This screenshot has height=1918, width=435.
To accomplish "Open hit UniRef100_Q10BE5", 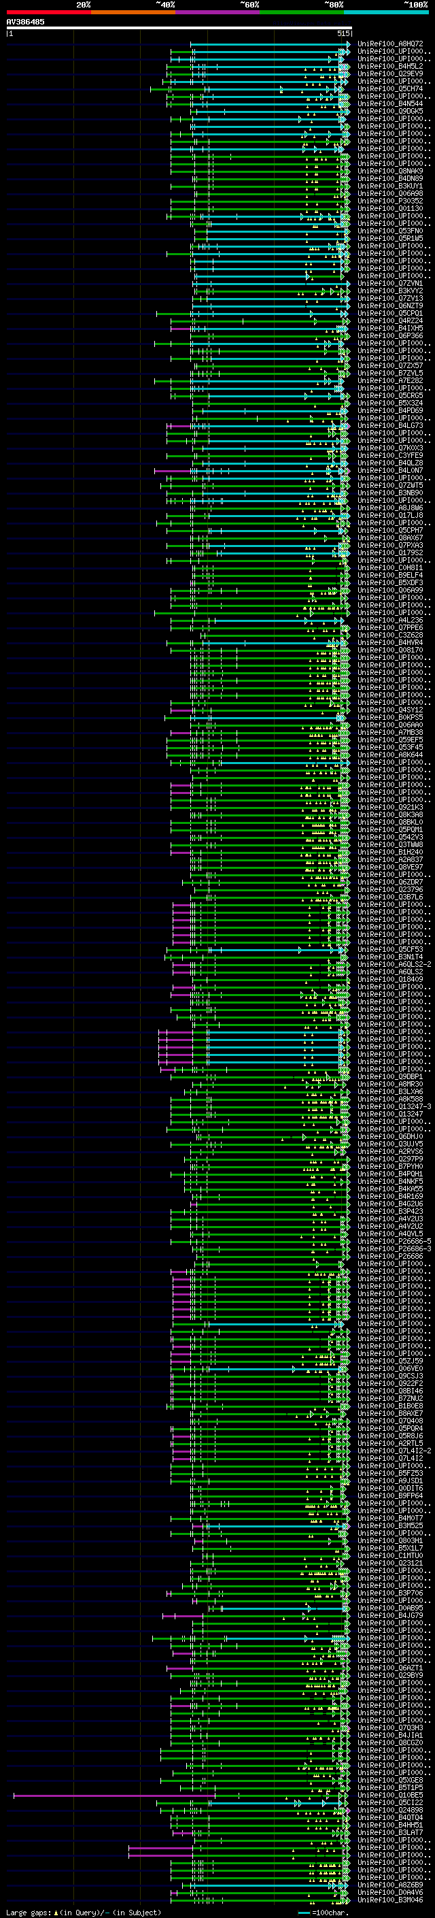I will (390, 1795).
